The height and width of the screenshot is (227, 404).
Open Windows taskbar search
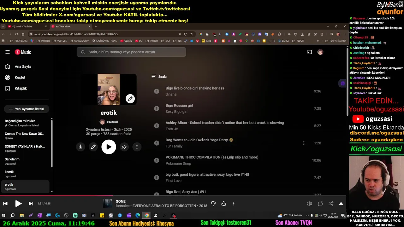(x=13, y=216)
